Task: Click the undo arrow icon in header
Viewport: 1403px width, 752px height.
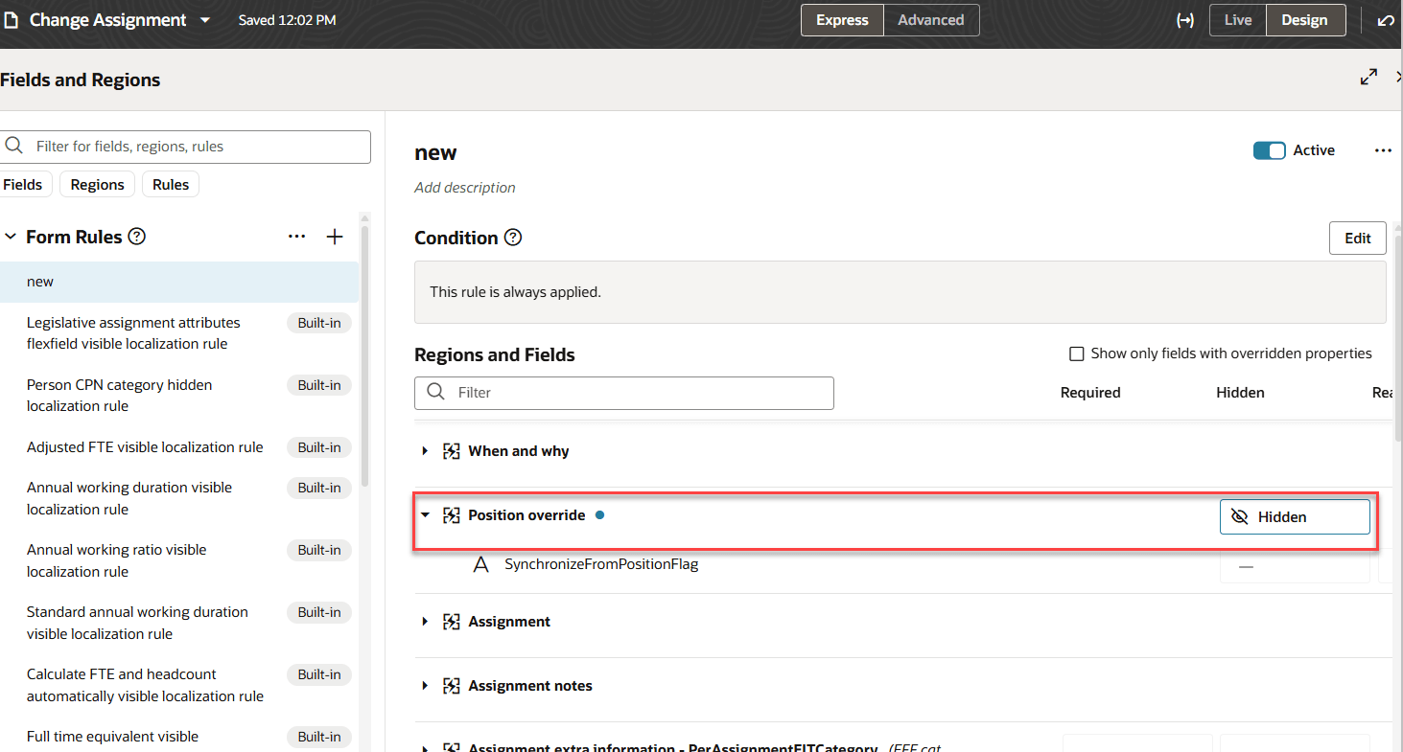Action: (1386, 20)
